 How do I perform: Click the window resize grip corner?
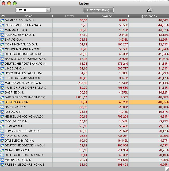[x=167, y=169]
